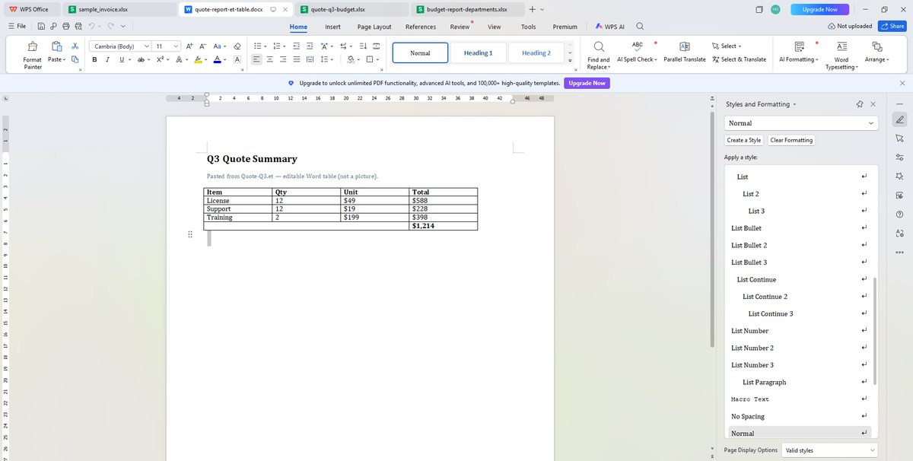Open the font name dropdown Cambria (Body)
This screenshot has width=913, height=461.
coord(147,46)
